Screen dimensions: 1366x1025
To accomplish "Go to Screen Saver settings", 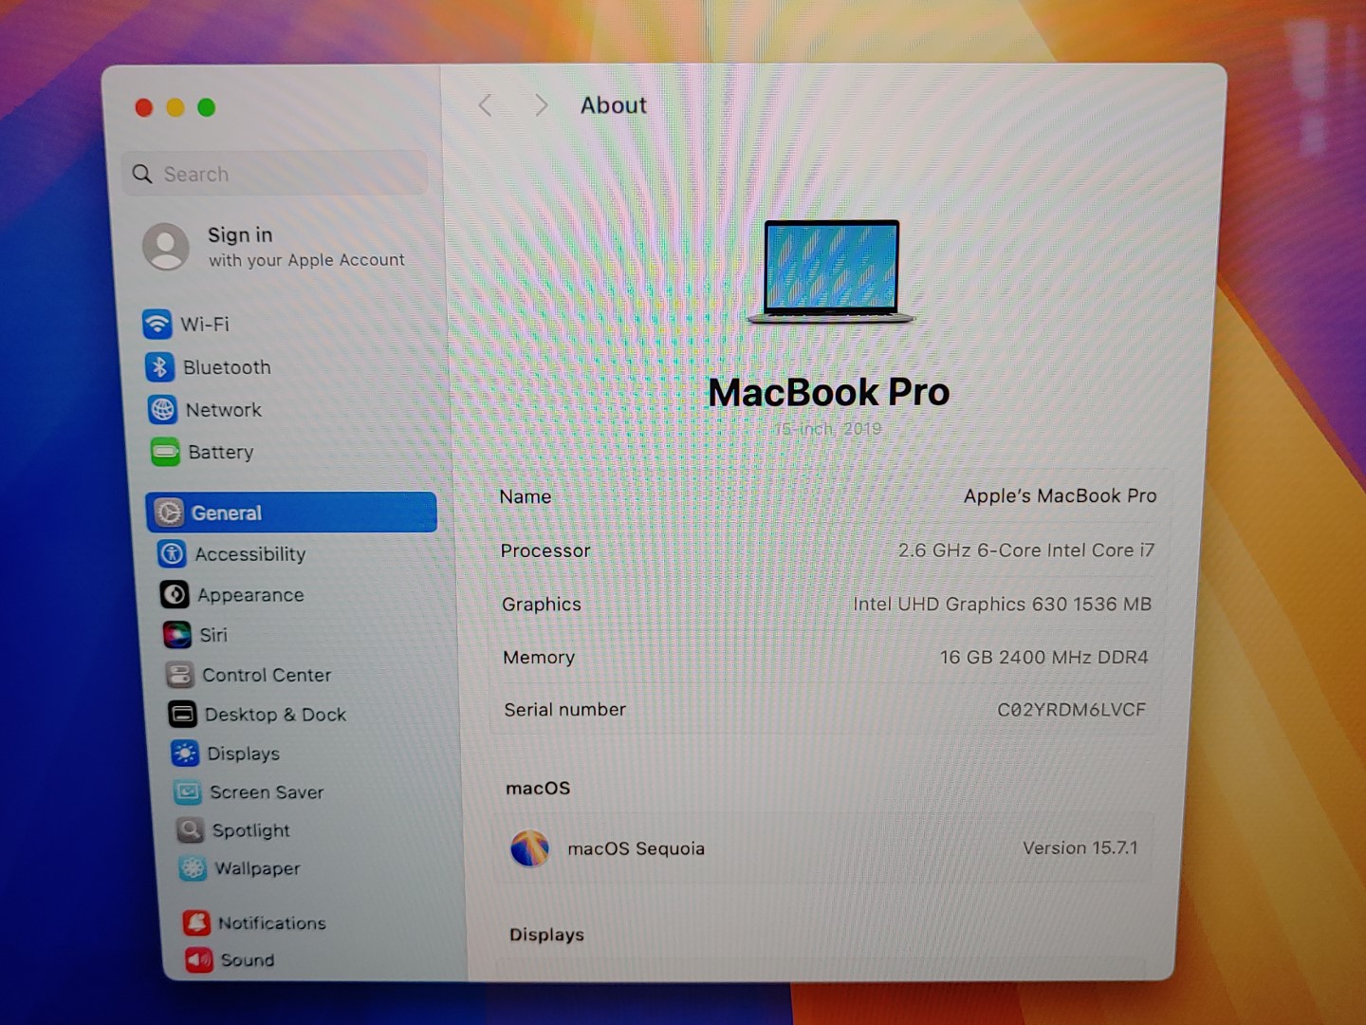I will (x=266, y=792).
